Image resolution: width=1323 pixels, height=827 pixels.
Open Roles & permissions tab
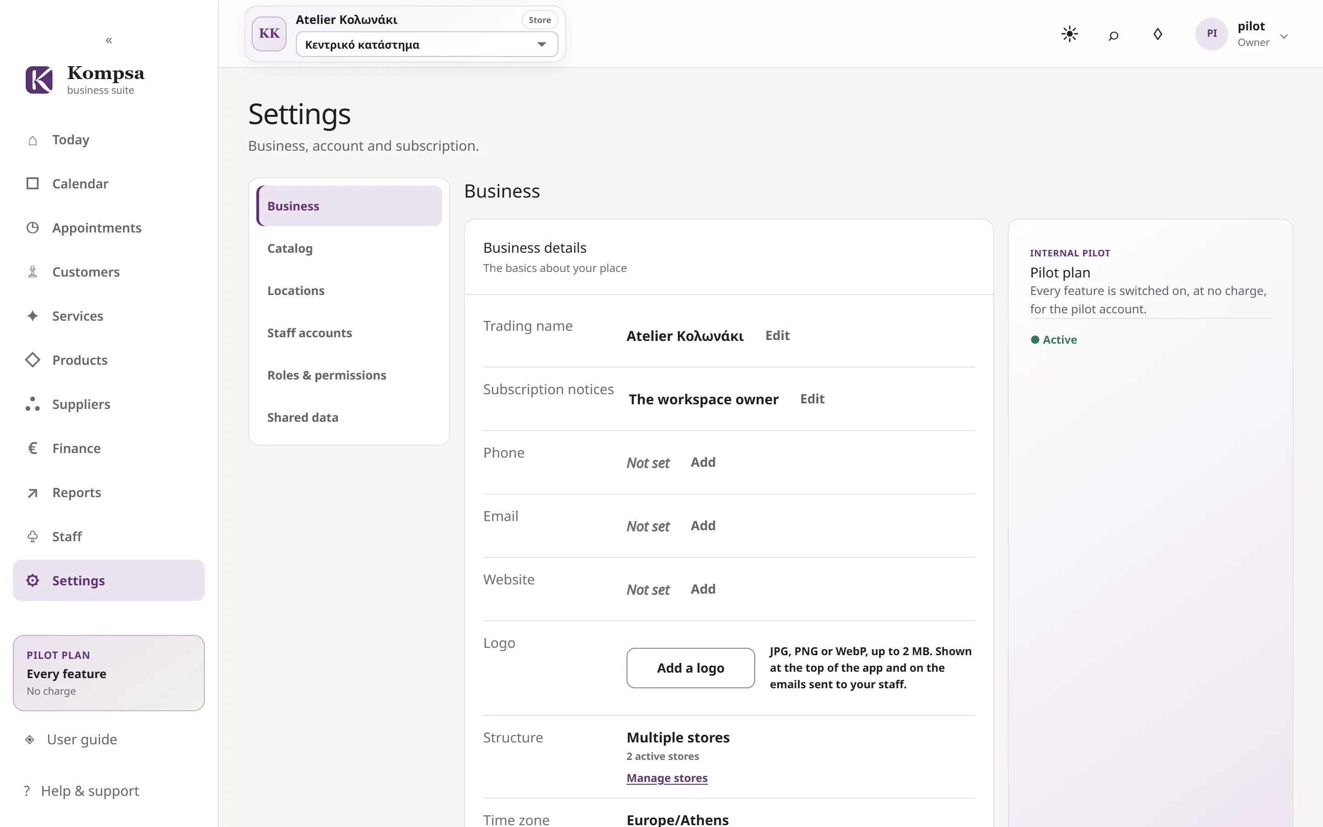(x=349, y=375)
